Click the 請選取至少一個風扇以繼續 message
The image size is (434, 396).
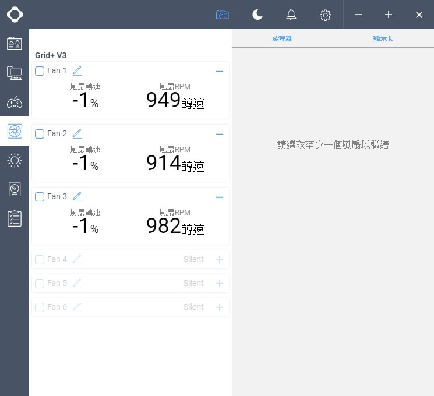pos(333,145)
